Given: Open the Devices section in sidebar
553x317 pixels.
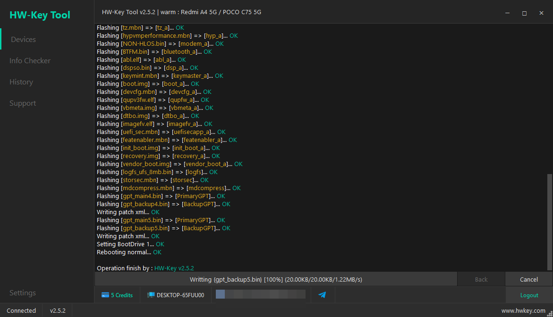Looking at the screenshot, I should 23,40.
